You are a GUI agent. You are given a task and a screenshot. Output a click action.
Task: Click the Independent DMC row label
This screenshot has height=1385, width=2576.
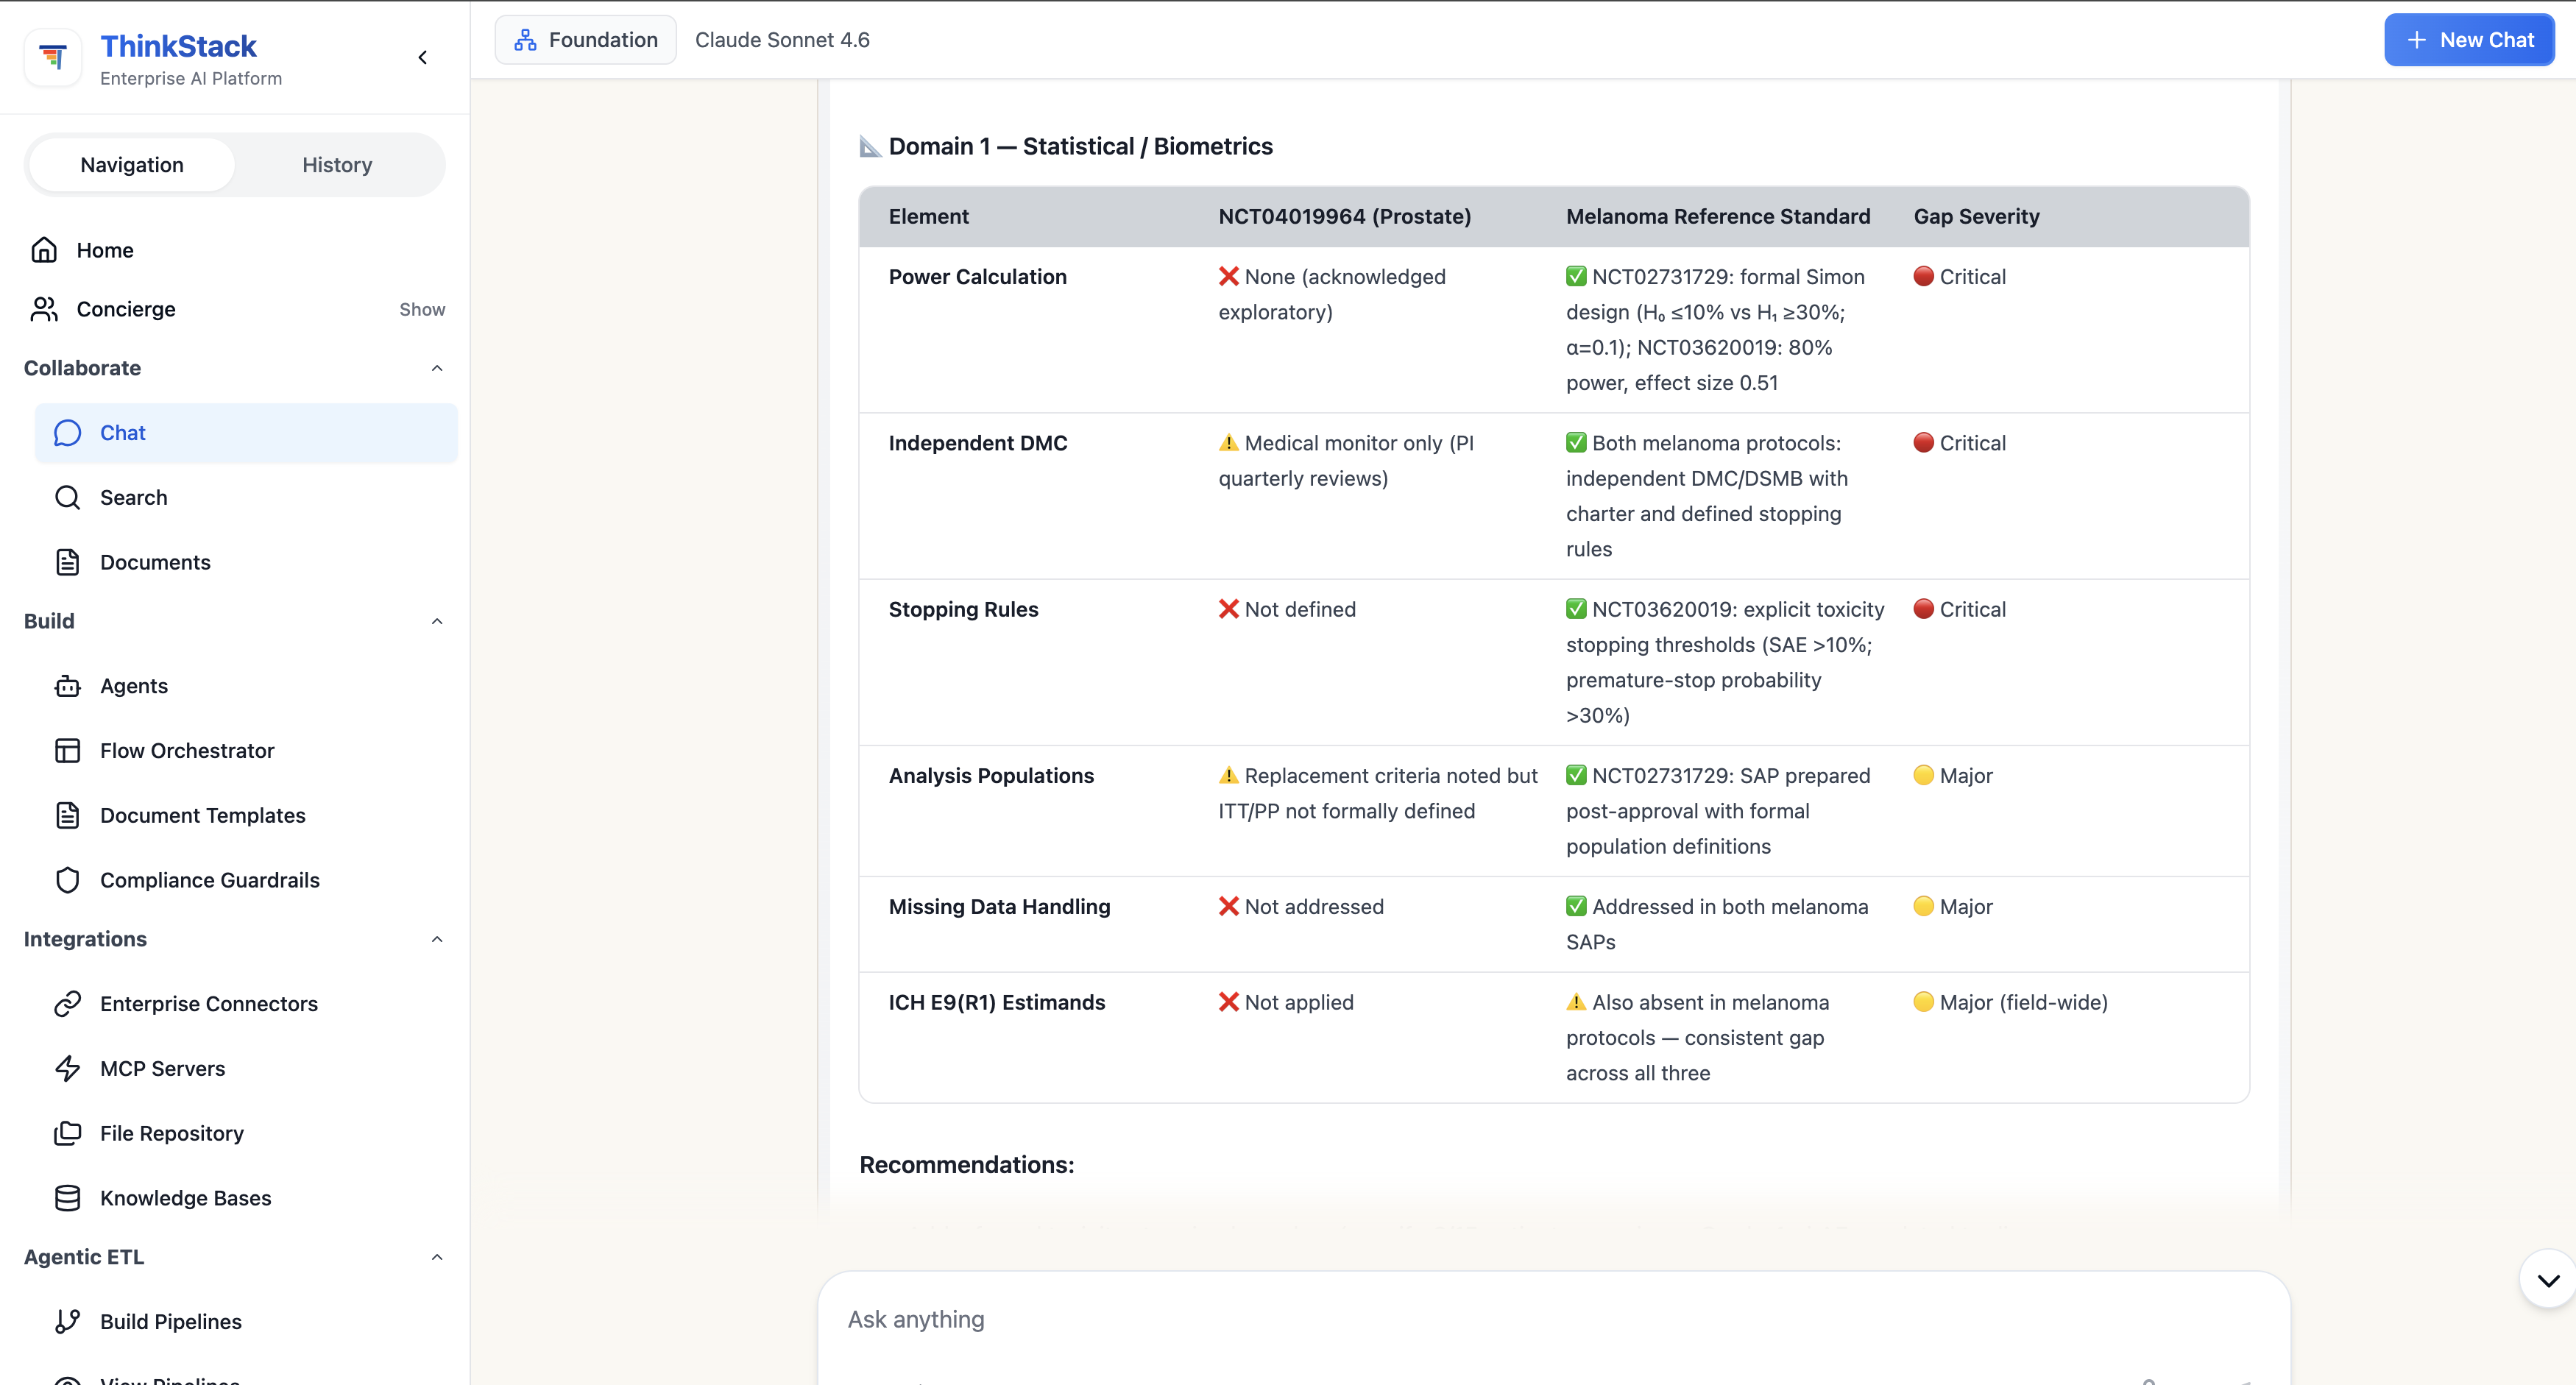coord(978,443)
